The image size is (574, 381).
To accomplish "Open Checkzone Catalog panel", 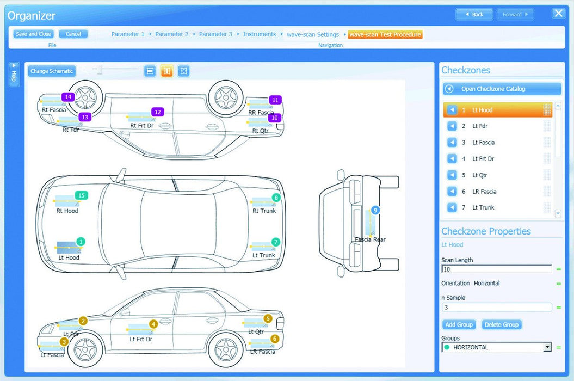I will pos(501,89).
